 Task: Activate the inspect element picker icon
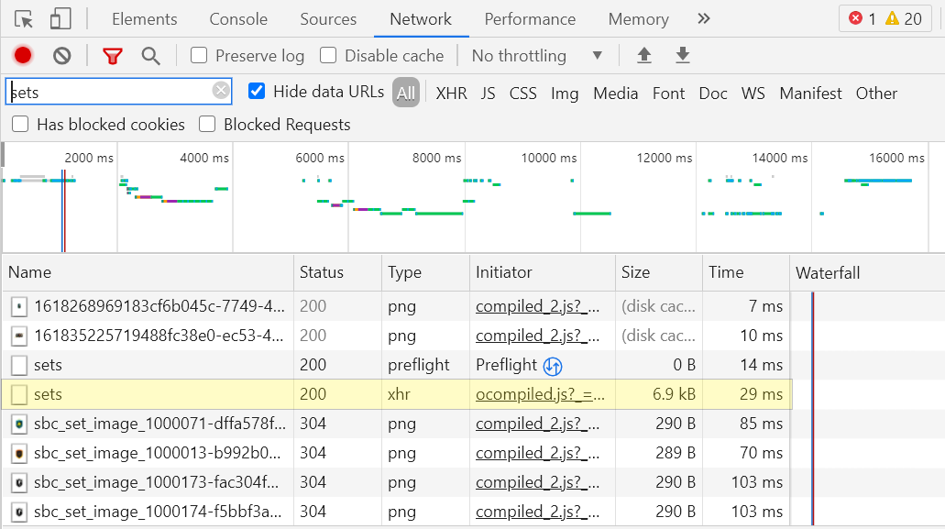point(24,19)
